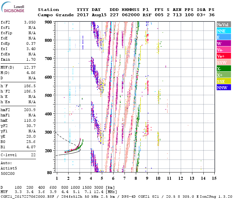Click the M(D) value 4.06

31,73
